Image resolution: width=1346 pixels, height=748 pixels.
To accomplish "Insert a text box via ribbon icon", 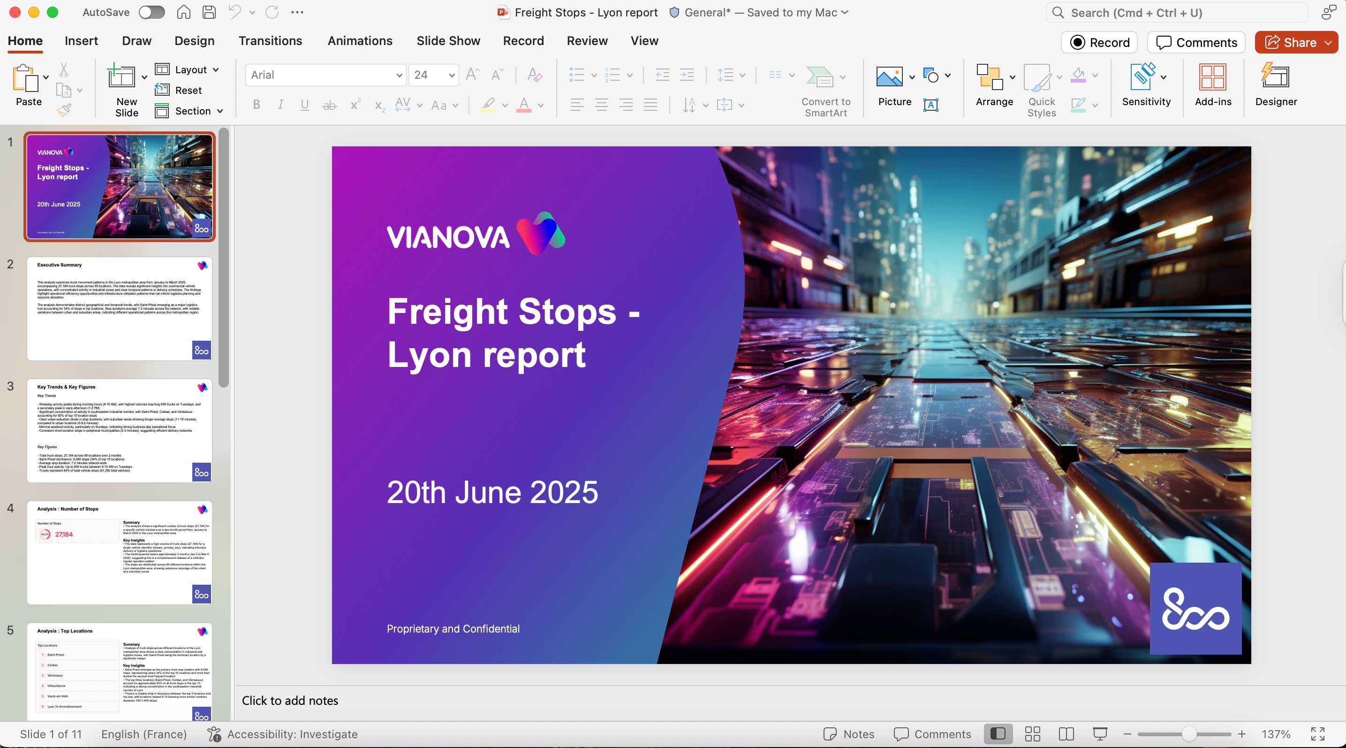I will coord(930,105).
